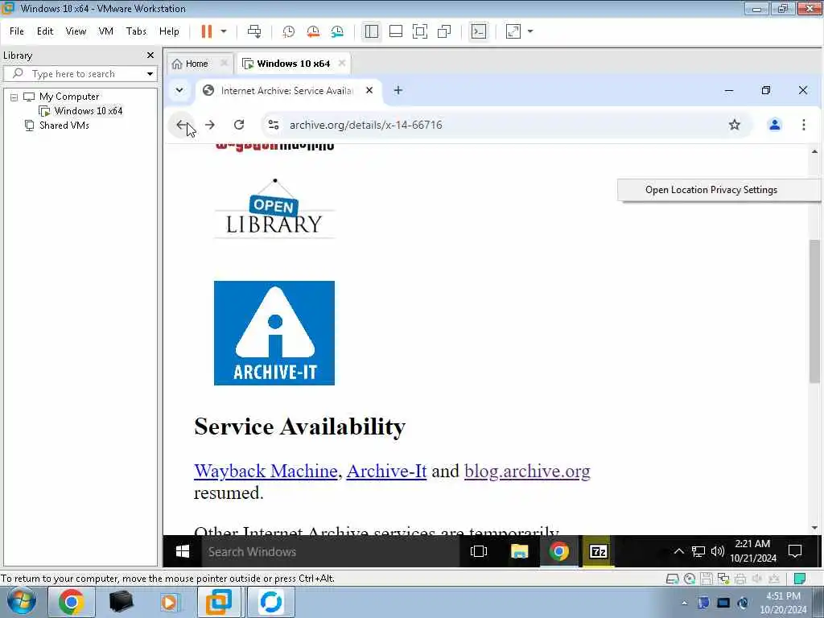Image resolution: width=824 pixels, height=618 pixels.
Task: Click the Chrome page vertical scrollbar thumb
Action: [x=814, y=311]
